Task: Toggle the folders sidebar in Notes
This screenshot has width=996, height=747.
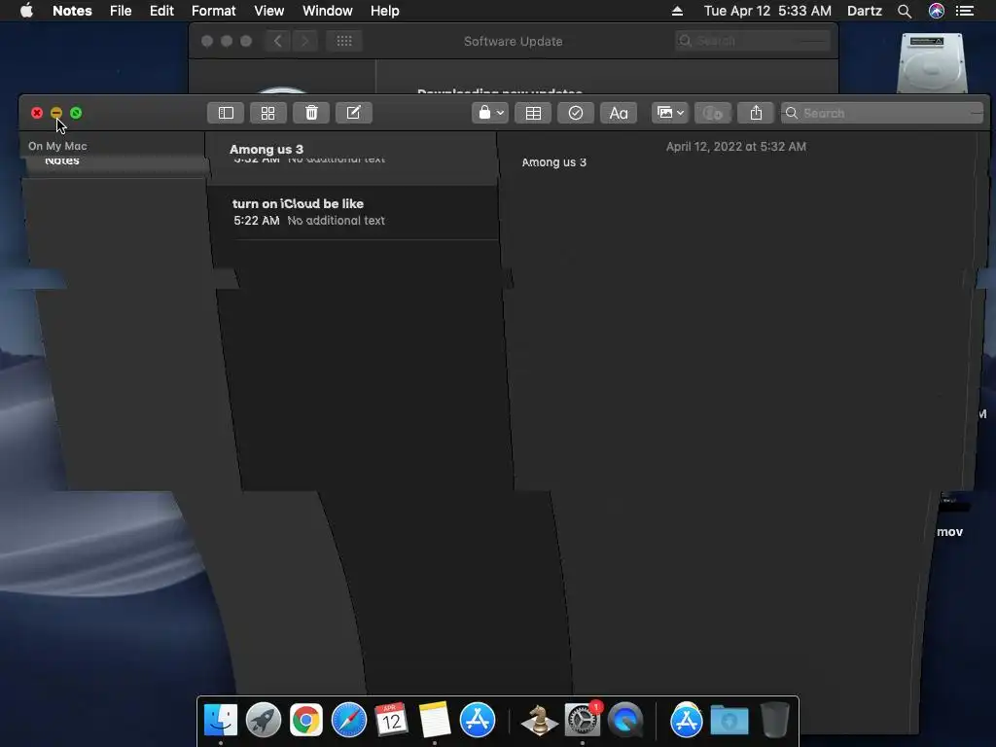Action: coord(226,113)
